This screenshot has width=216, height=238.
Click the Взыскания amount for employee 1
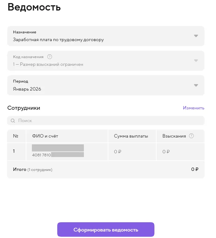click(166, 152)
